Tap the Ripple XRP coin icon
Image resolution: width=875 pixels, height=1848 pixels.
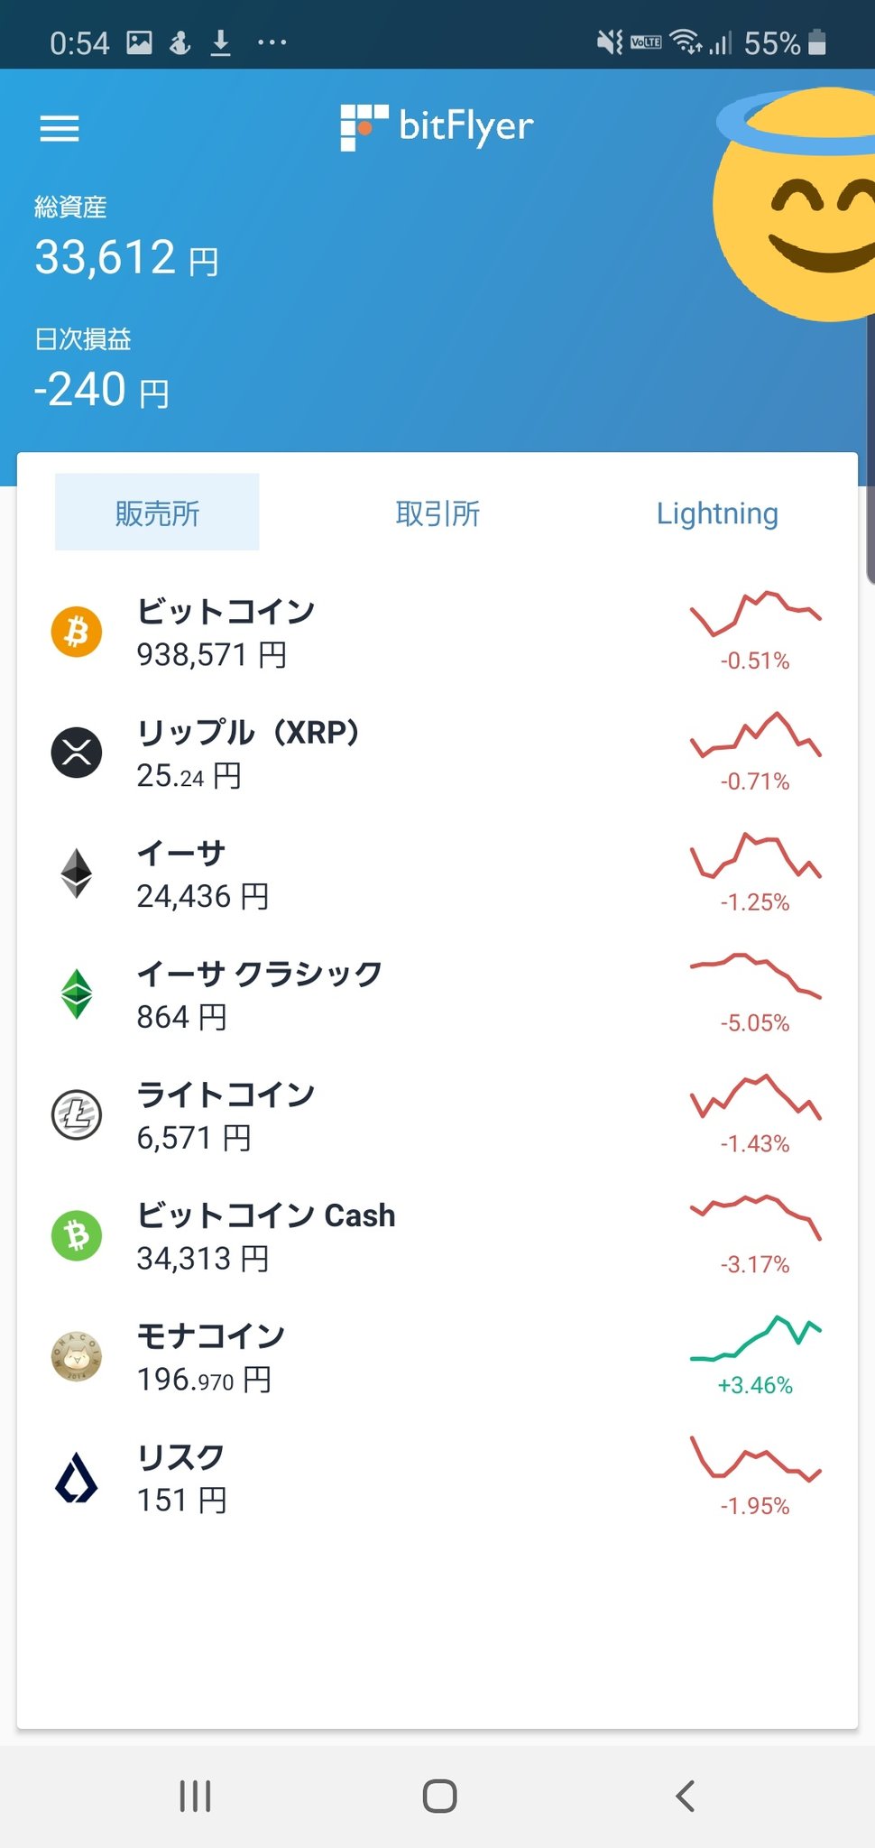[x=77, y=753]
